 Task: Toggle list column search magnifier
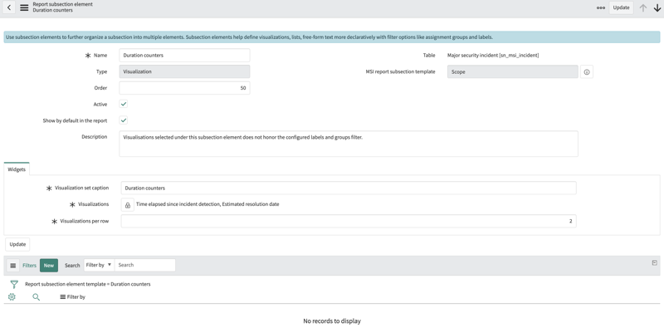pyautogui.click(x=36, y=297)
